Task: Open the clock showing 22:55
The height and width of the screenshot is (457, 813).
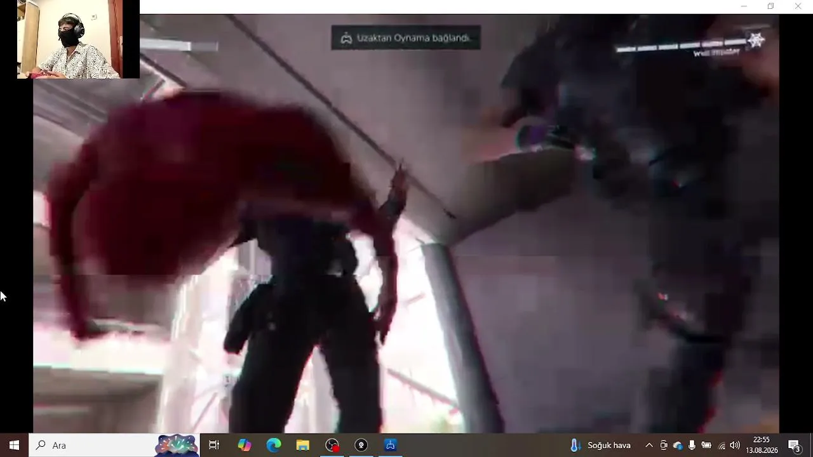Action: tap(762, 445)
